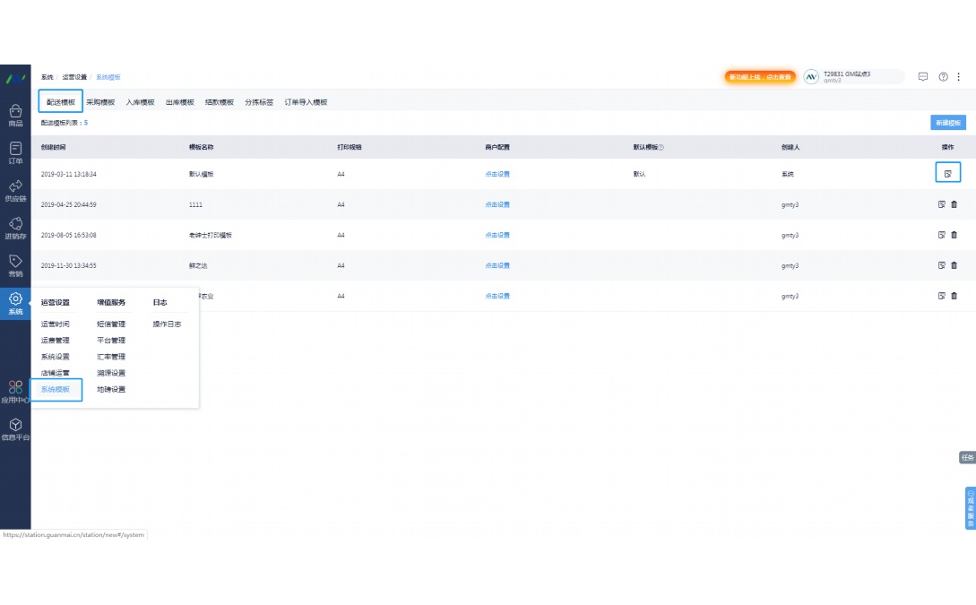The height and width of the screenshot is (605, 976).
Task: Expand the three-dot more options menu
Action: point(958,77)
